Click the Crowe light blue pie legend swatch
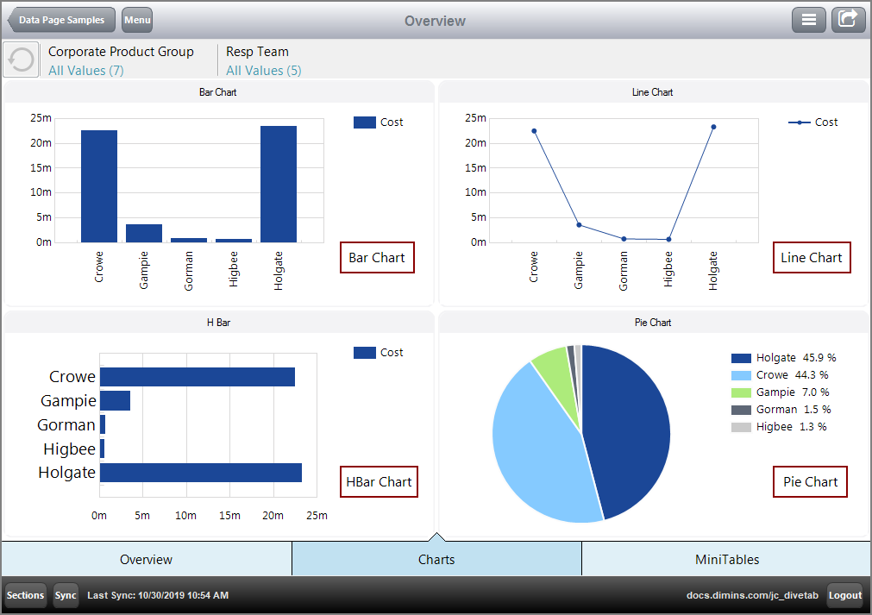The width and height of the screenshot is (872, 615). (x=741, y=375)
